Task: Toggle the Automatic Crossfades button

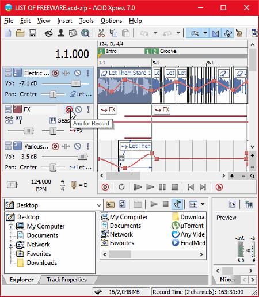Action: click(x=215, y=33)
